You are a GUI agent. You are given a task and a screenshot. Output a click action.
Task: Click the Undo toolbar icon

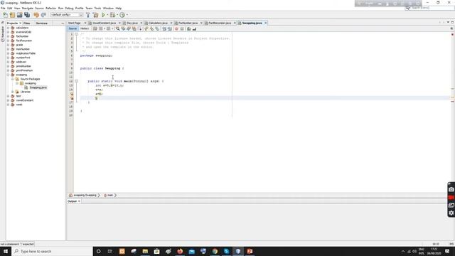point(36,15)
